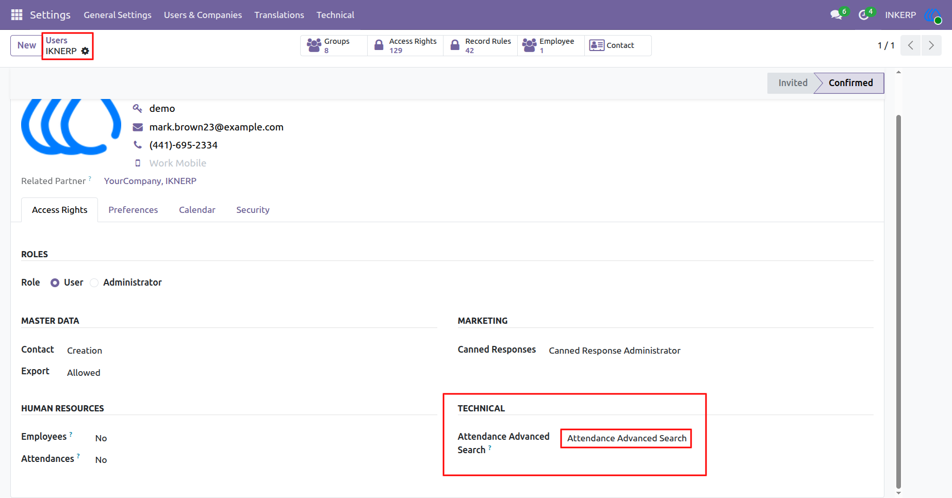952x498 pixels.
Task: Open the Attendance Advanced Search dropdown
Action: (627, 438)
